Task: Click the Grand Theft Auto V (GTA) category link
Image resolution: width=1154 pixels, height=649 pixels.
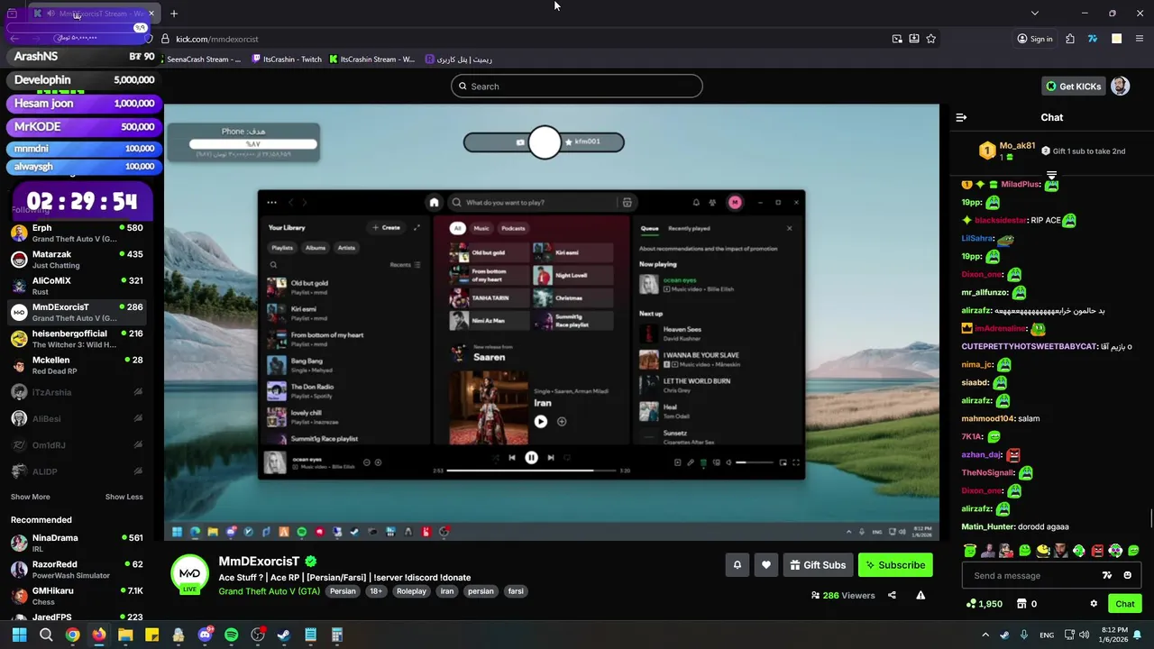Action: [x=270, y=591]
